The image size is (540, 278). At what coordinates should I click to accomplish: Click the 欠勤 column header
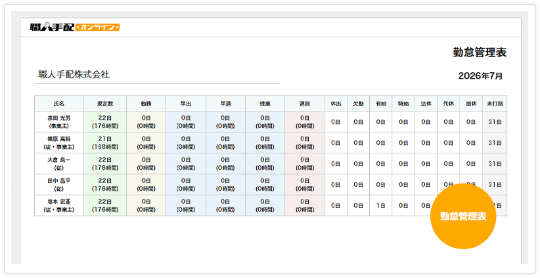[x=358, y=104]
